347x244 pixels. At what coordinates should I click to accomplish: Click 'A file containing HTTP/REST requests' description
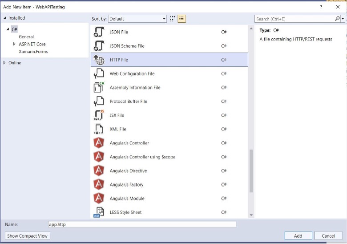[x=296, y=39]
